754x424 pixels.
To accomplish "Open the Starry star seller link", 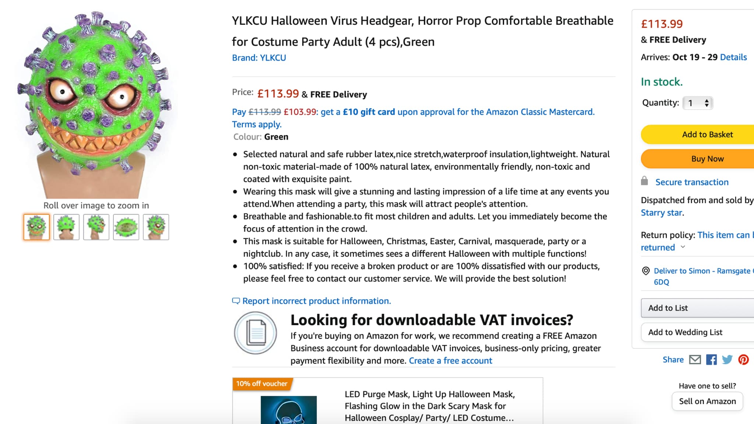I will point(662,213).
